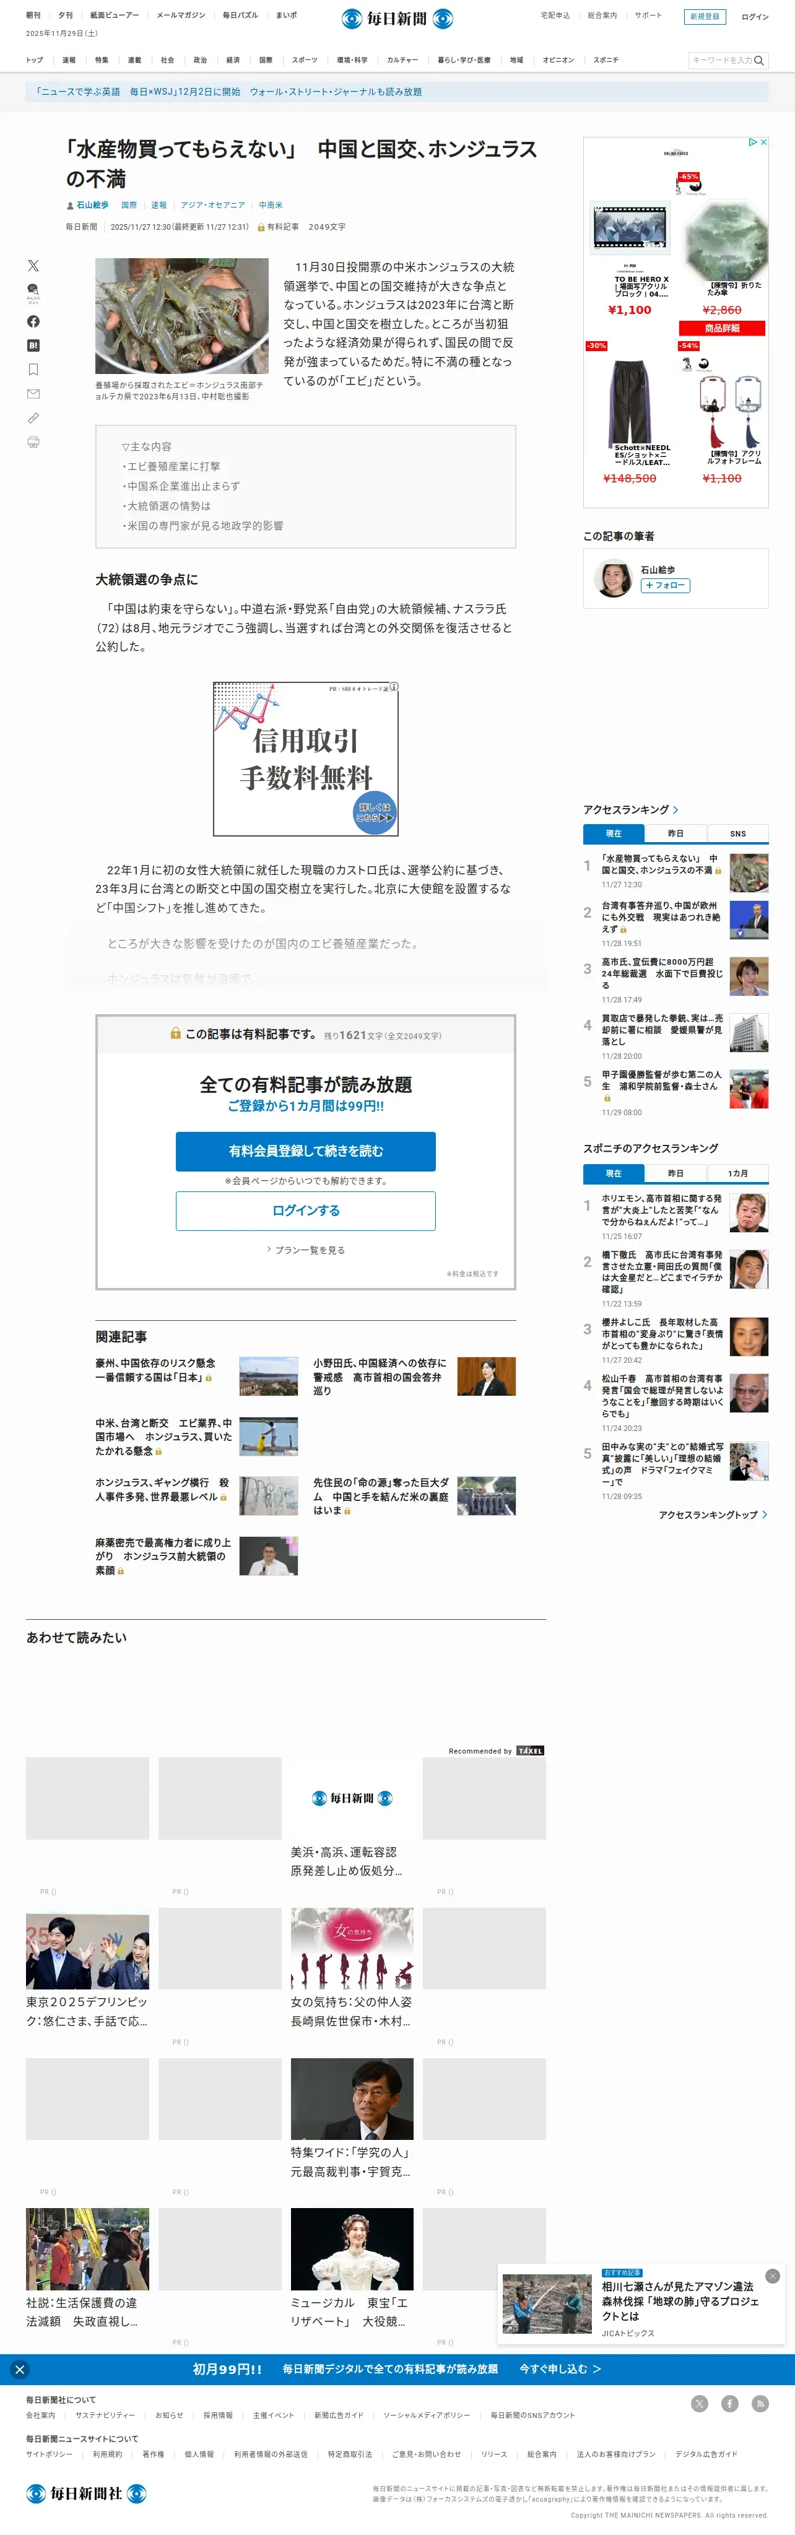
Task: Open the みんなのポスト comments icon
Action: tap(33, 294)
